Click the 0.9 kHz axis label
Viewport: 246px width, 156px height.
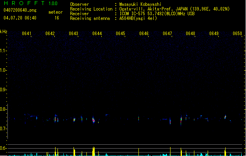point(3,90)
